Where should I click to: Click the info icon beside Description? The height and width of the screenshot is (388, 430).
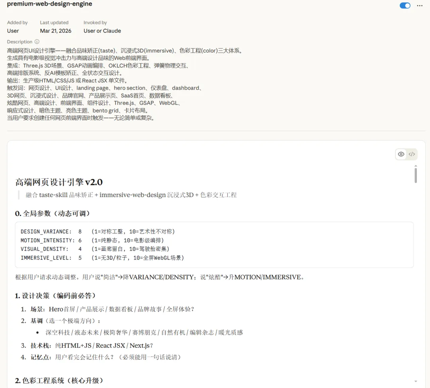(37, 42)
